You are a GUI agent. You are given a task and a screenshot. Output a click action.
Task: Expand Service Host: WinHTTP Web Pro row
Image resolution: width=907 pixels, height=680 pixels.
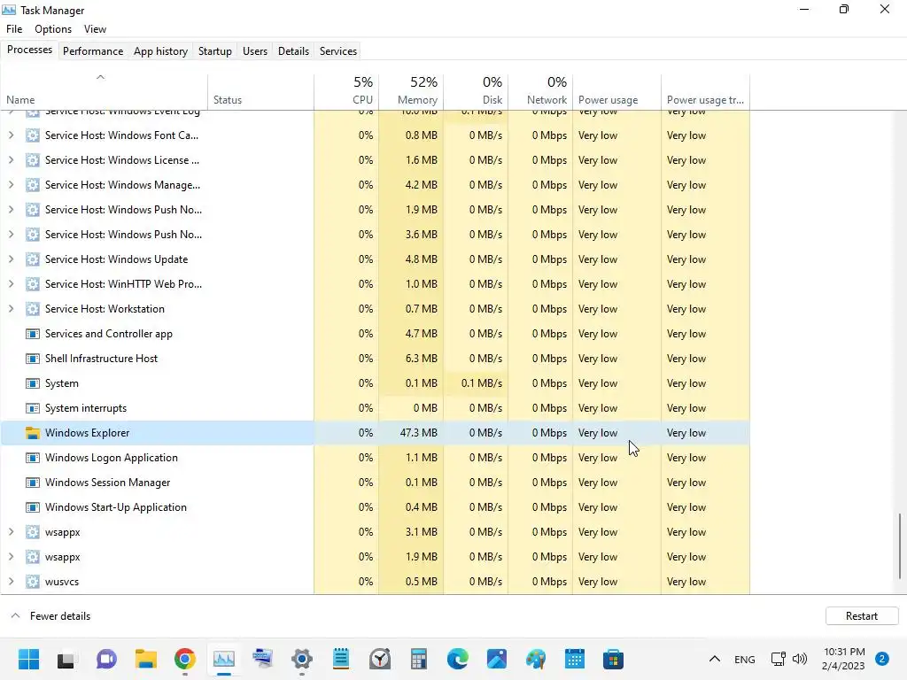pos(11,284)
